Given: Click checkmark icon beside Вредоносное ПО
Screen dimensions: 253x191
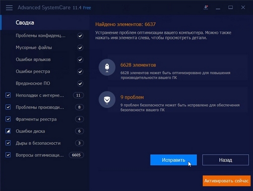Looking at the screenshot, I should [x=80, y=83].
